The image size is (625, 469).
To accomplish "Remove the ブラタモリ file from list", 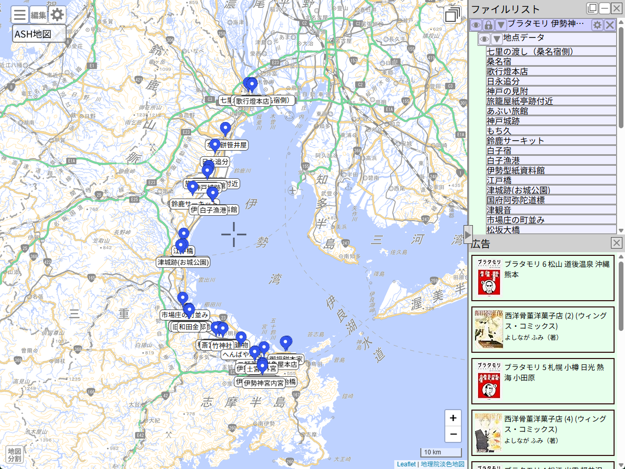I will pyautogui.click(x=609, y=25).
